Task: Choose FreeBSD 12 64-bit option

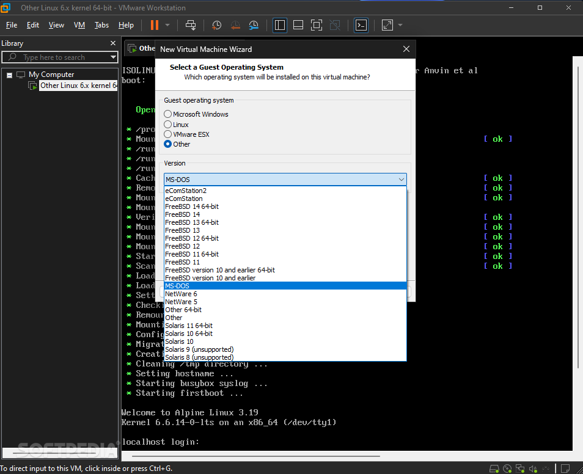Action: pyautogui.click(x=285, y=238)
